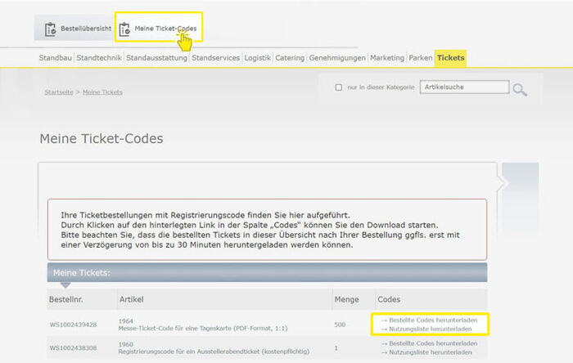
Task: Download Nutzungsliste for order WS1002439428
Action: click(430, 329)
